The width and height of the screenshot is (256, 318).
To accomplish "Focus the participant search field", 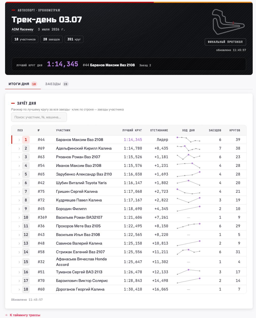I will click(x=39, y=117).
